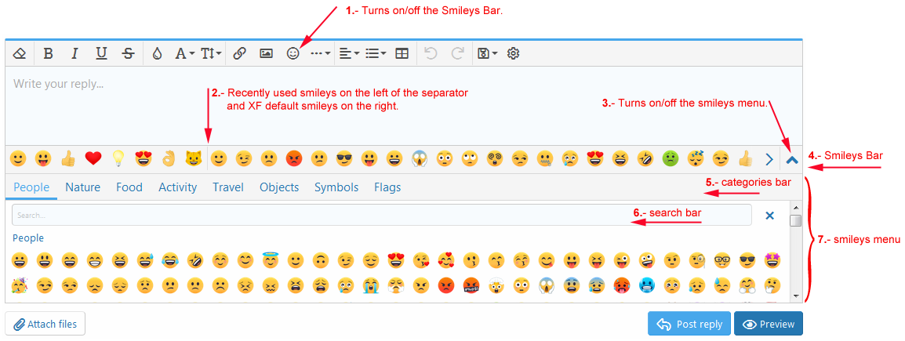
Task: Click the Post reply button
Action: (x=689, y=324)
